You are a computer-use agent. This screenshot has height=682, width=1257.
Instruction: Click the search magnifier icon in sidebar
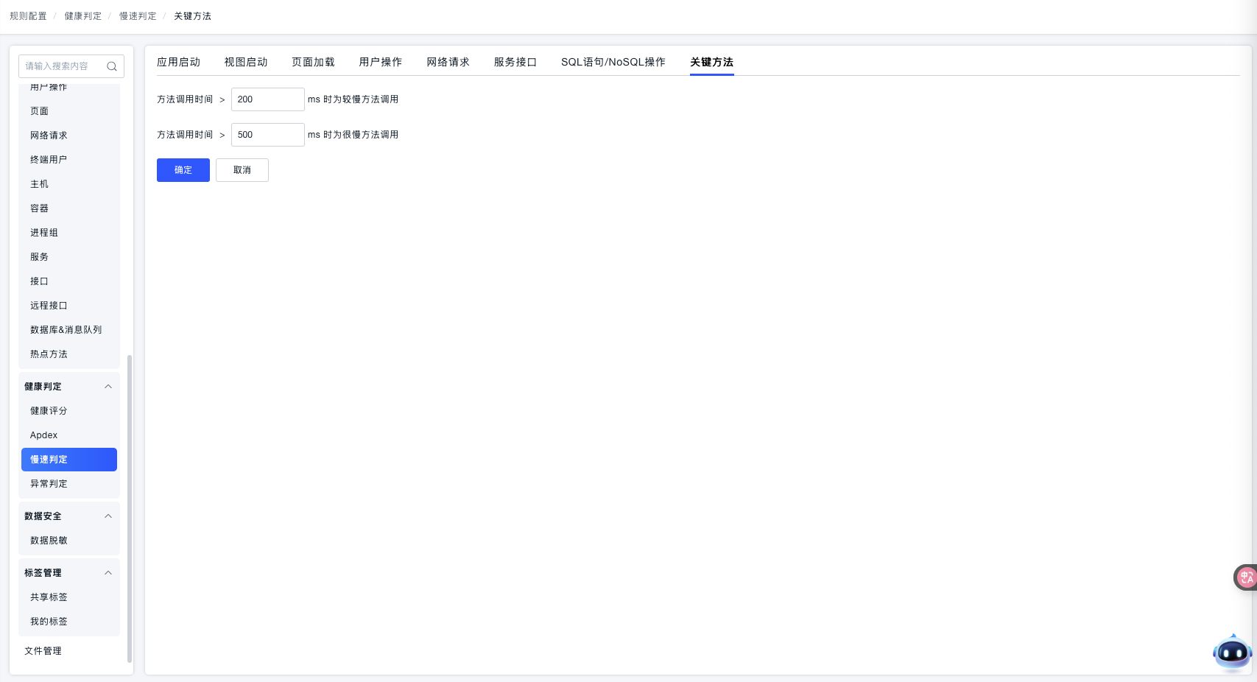point(112,66)
